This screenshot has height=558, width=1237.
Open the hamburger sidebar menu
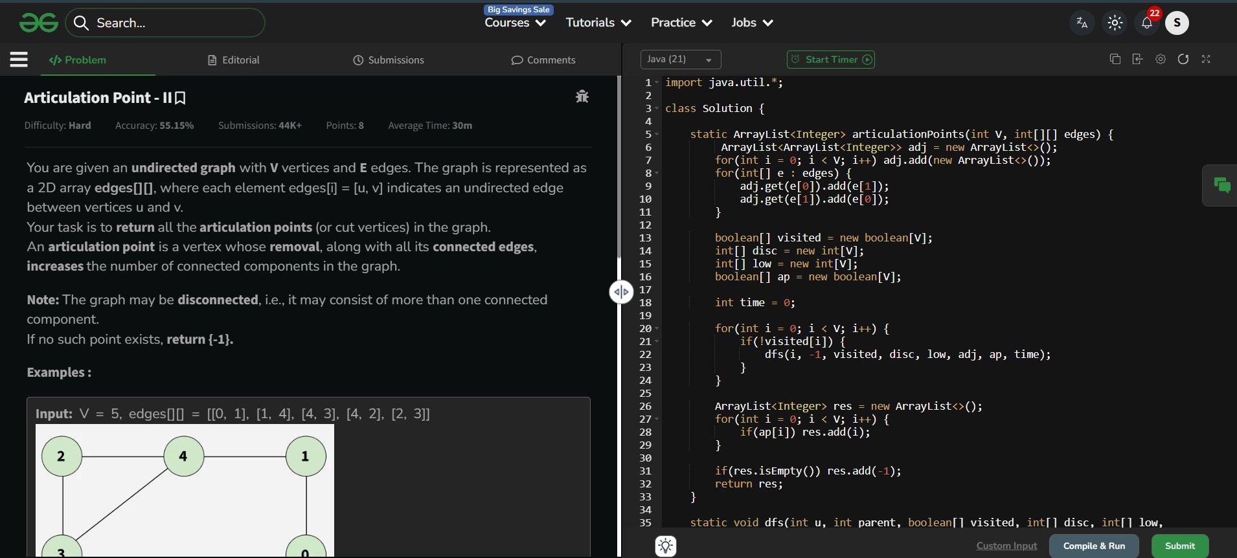[x=19, y=60]
